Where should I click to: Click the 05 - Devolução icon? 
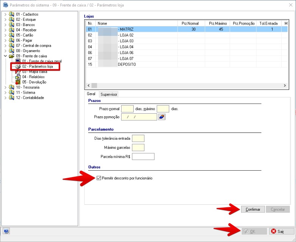tap(18, 82)
